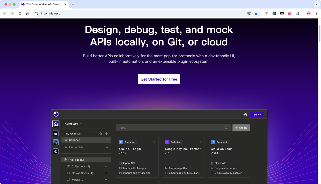Select the third organization avatar in sidebar
This screenshot has width=321, height=184.
pos(56,142)
